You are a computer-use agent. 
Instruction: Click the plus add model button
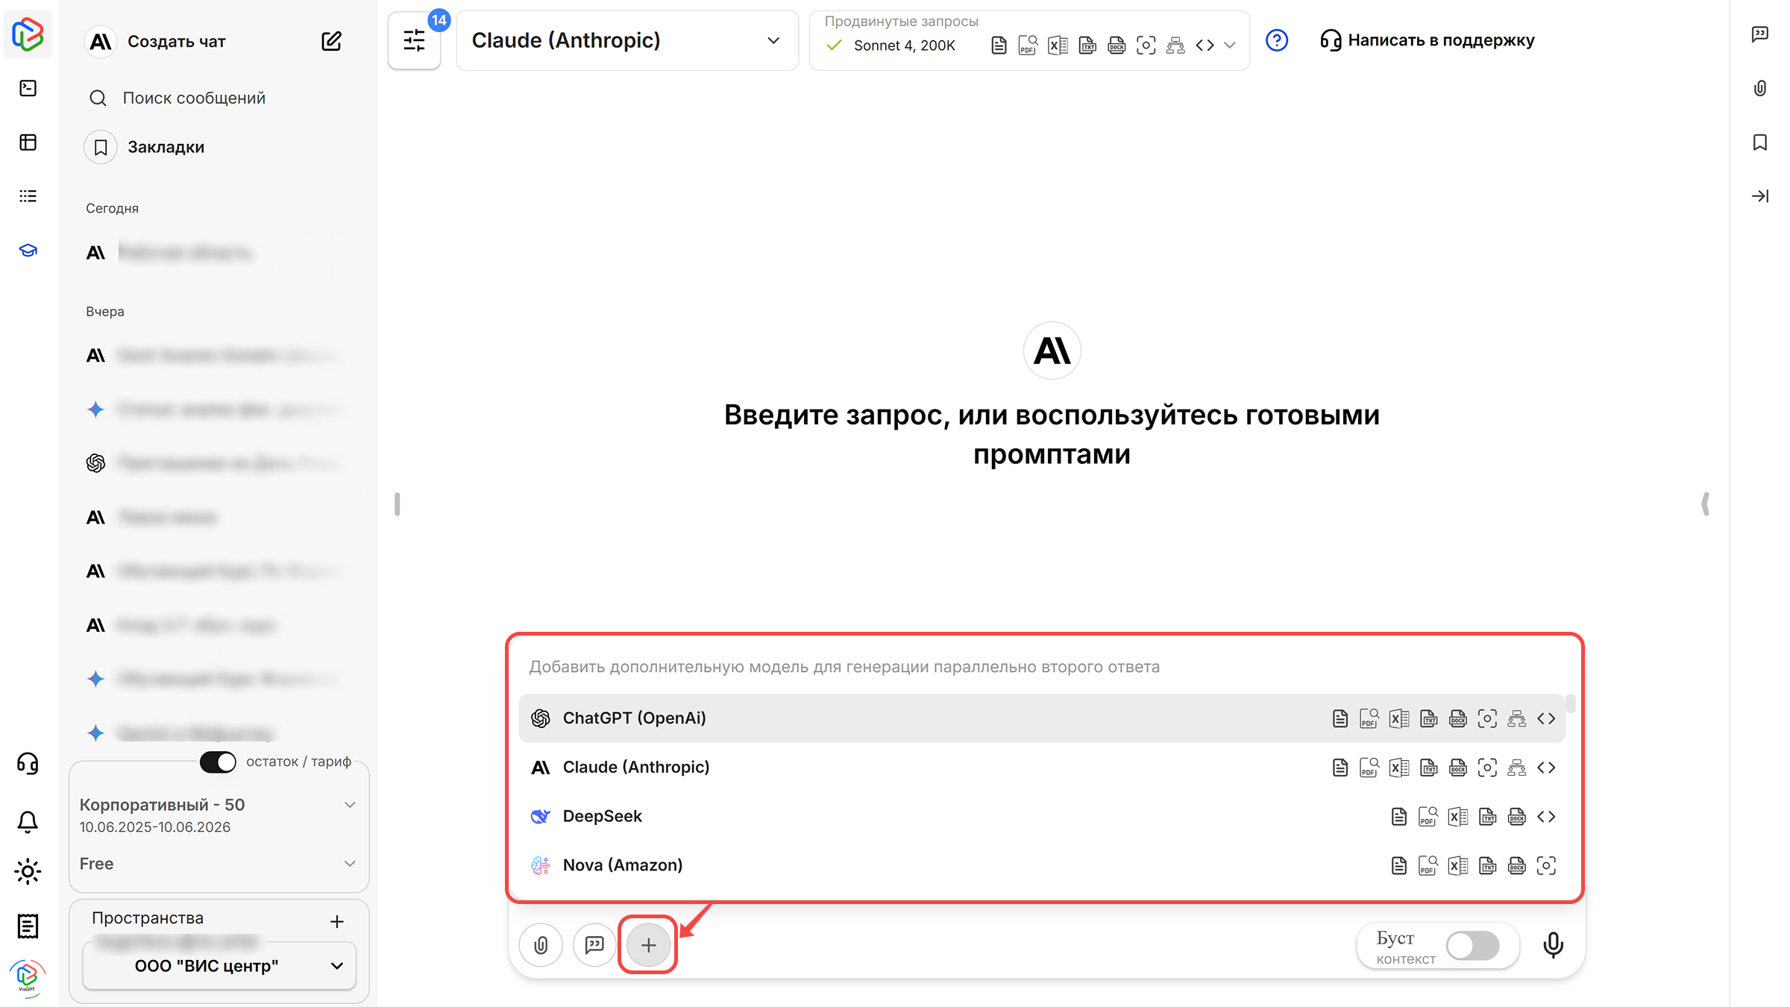pyautogui.click(x=648, y=945)
